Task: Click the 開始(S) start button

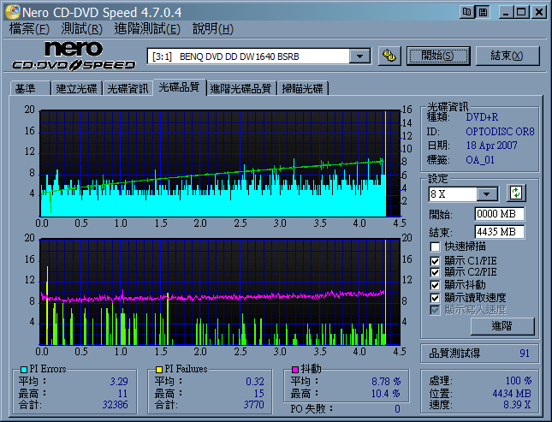Action: click(x=438, y=56)
